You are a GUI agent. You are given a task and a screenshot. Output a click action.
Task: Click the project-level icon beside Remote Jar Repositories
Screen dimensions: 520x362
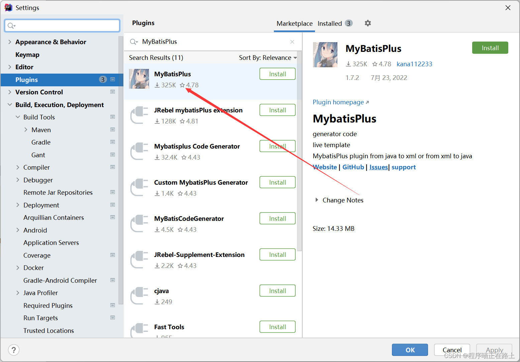[113, 192]
